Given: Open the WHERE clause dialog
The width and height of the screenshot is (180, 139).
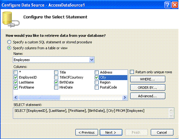Looking at the screenshot, I should [148, 79].
